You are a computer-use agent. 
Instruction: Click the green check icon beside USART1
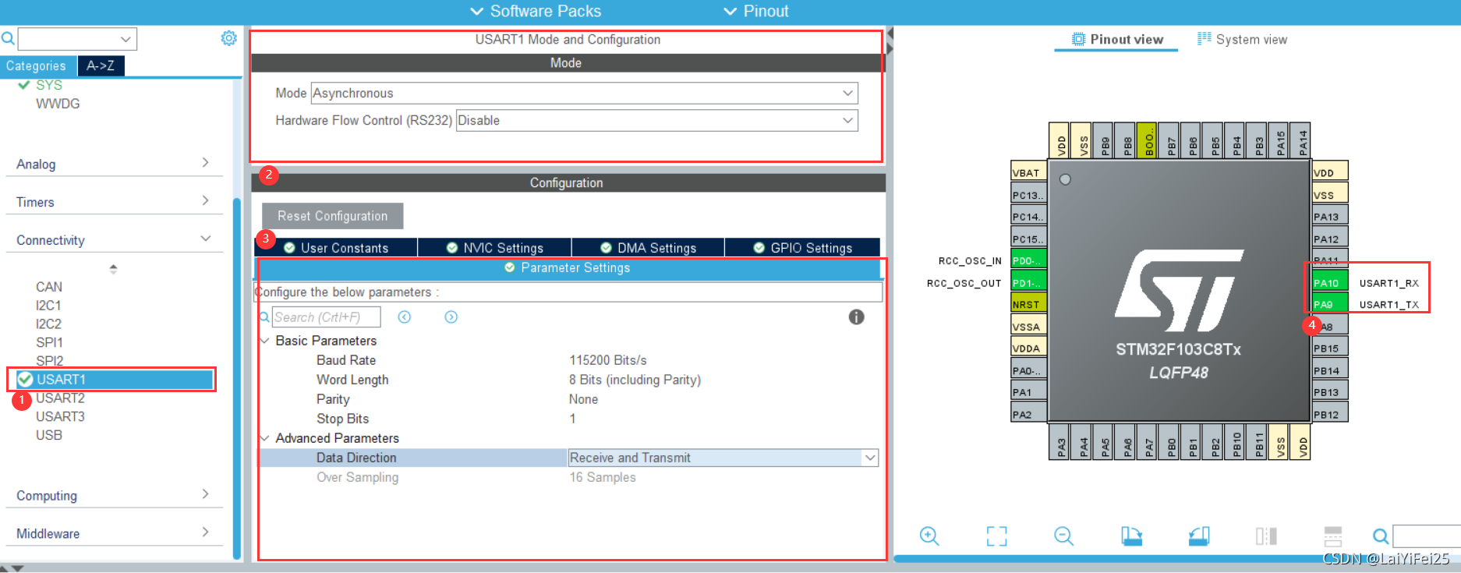coord(25,379)
